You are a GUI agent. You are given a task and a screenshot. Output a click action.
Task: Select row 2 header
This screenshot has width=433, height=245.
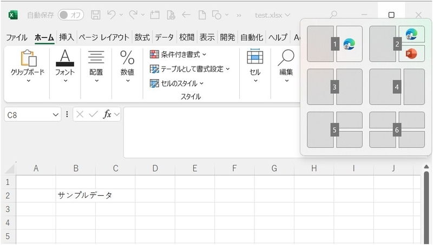pyautogui.click(x=8, y=196)
